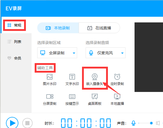Start recording with the blue play button
Viewport: 163px width, 128px height.
(x=12, y=123)
